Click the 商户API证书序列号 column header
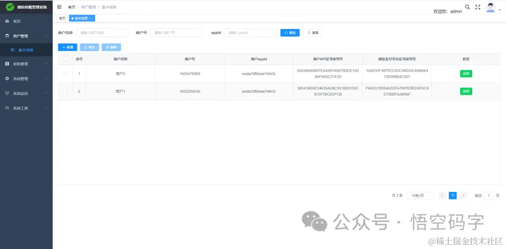Viewport: 506px width, 249px height. coord(328,59)
